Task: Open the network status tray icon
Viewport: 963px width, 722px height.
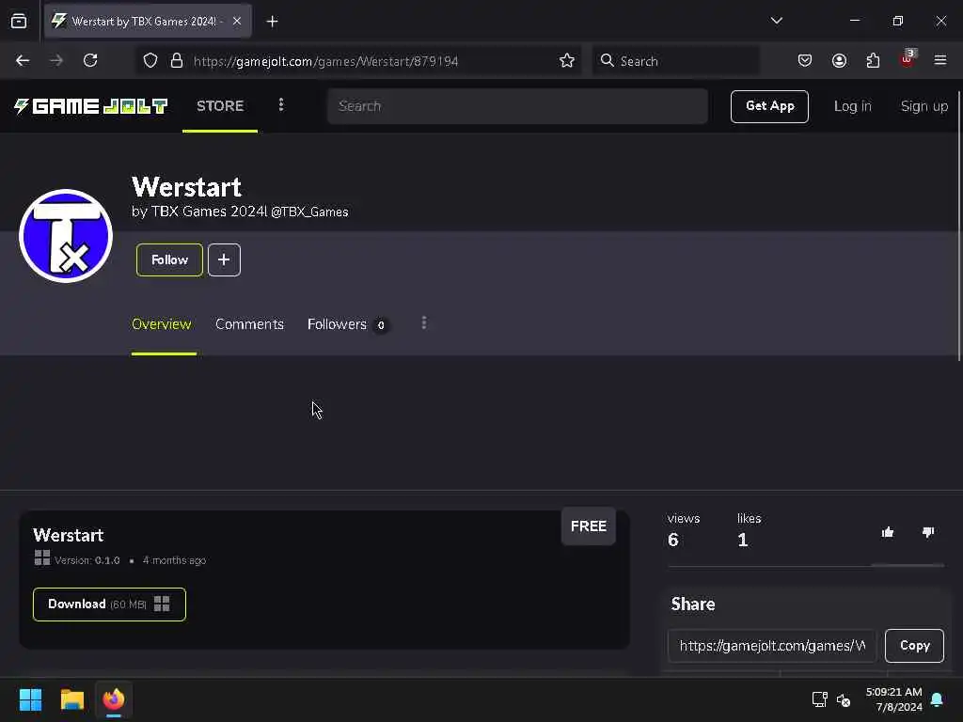Action: click(820, 699)
